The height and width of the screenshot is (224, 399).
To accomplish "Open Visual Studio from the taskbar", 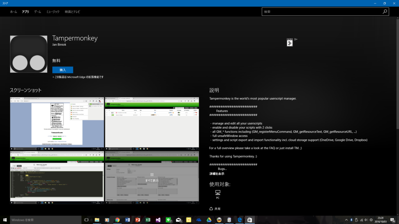I will pyautogui.click(x=158, y=220).
